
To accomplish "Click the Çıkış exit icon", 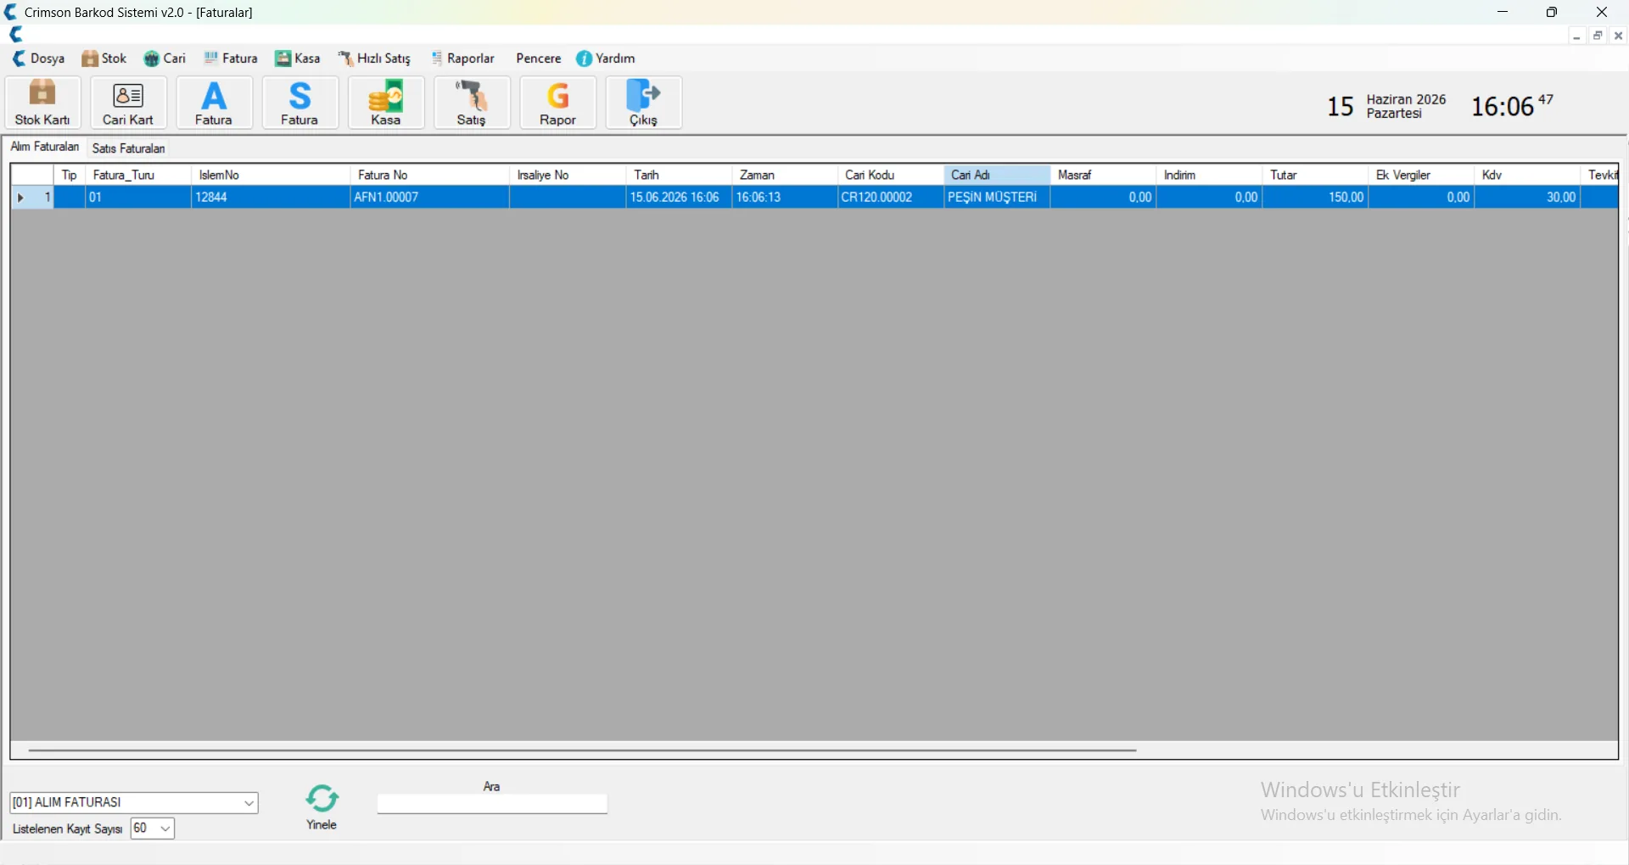I will 644,103.
